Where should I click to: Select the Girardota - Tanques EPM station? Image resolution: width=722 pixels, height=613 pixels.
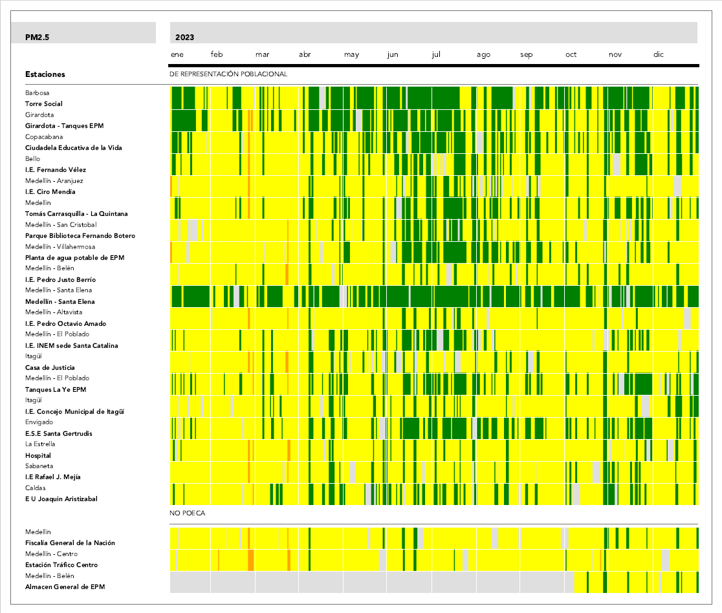64,126
